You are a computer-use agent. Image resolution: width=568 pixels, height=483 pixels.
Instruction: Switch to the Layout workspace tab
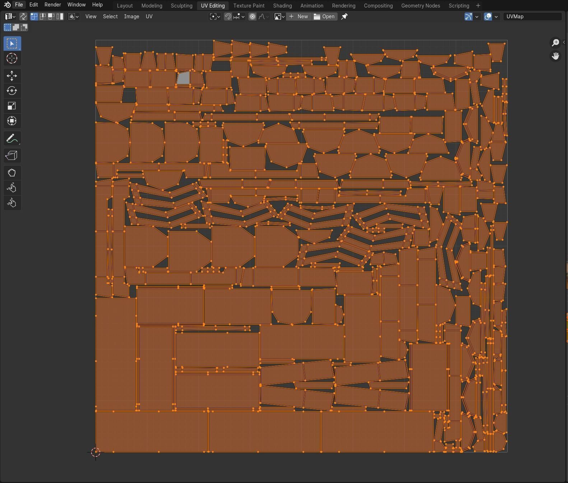(x=125, y=6)
